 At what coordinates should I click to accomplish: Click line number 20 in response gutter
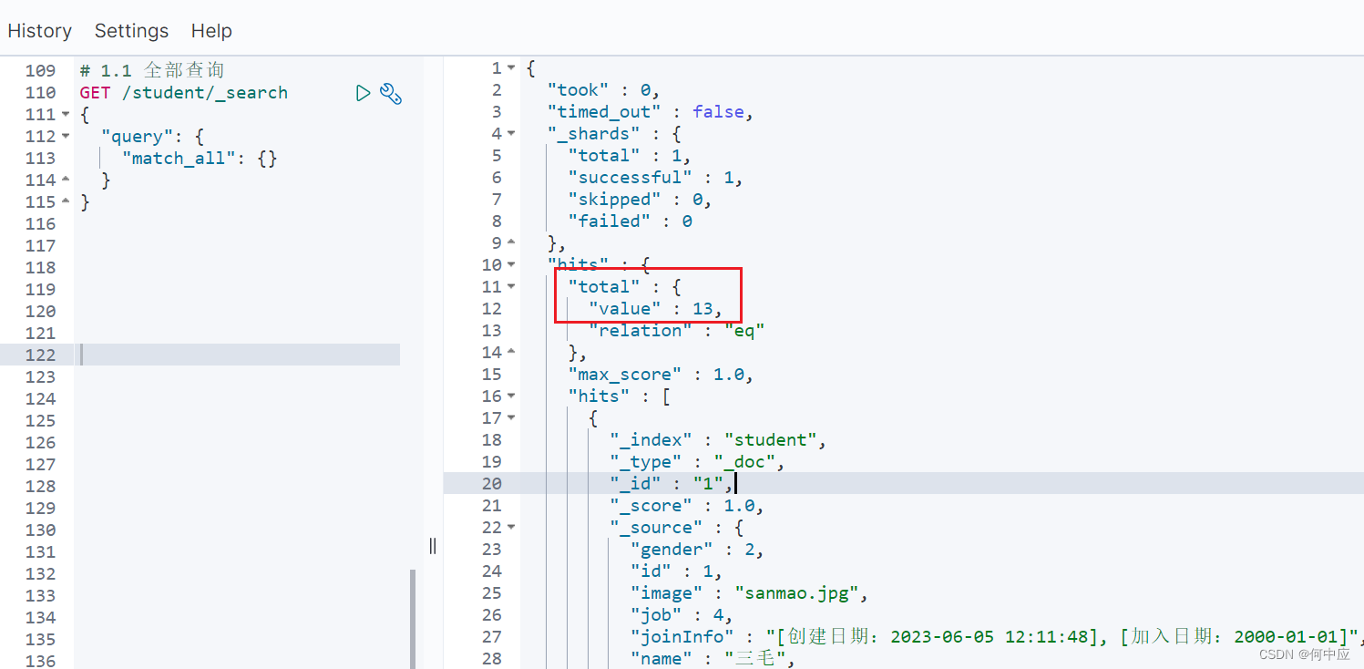click(x=492, y=484)
